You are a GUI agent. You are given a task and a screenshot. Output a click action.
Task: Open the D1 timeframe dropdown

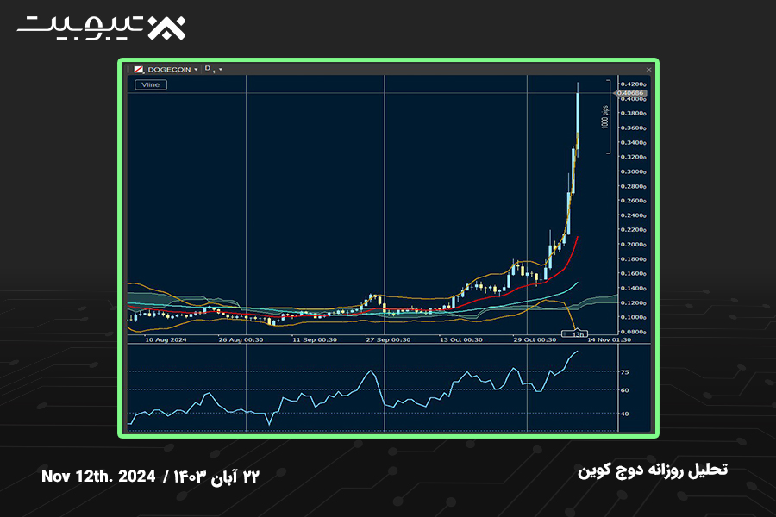click(x=220, y=70)
